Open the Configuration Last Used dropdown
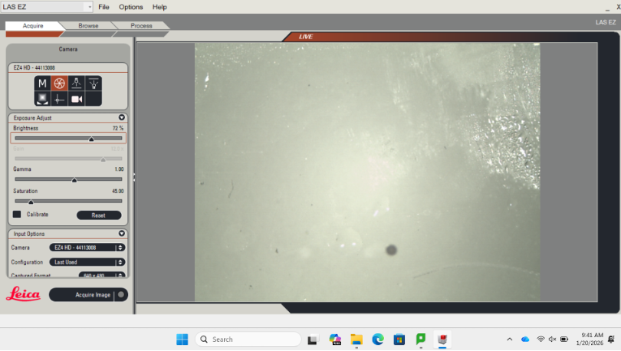 click(x=87, y=262)
